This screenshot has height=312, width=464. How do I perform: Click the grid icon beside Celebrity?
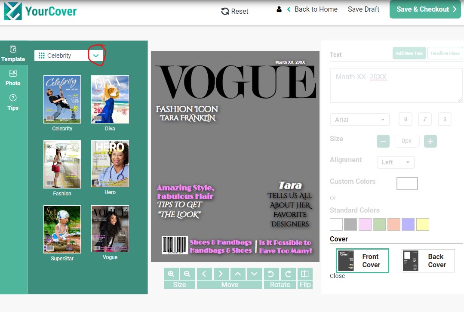[x=41, y=56]
